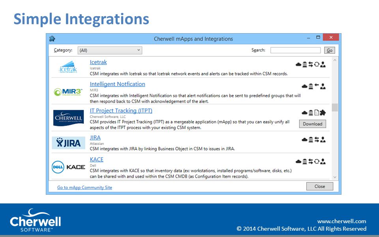379x237 pixels.
Task: Click the Icetrak logo thumbnail
Action: [68, 67]
